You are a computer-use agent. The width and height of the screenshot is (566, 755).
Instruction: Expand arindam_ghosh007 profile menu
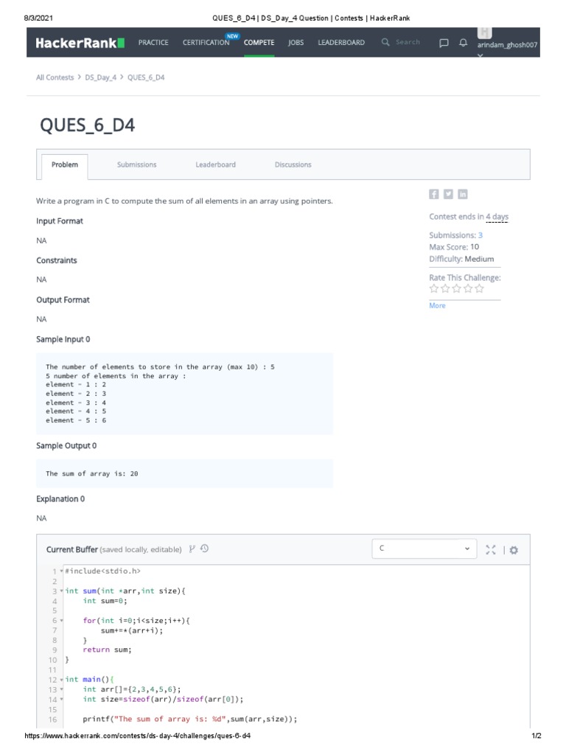coord(507,46)
